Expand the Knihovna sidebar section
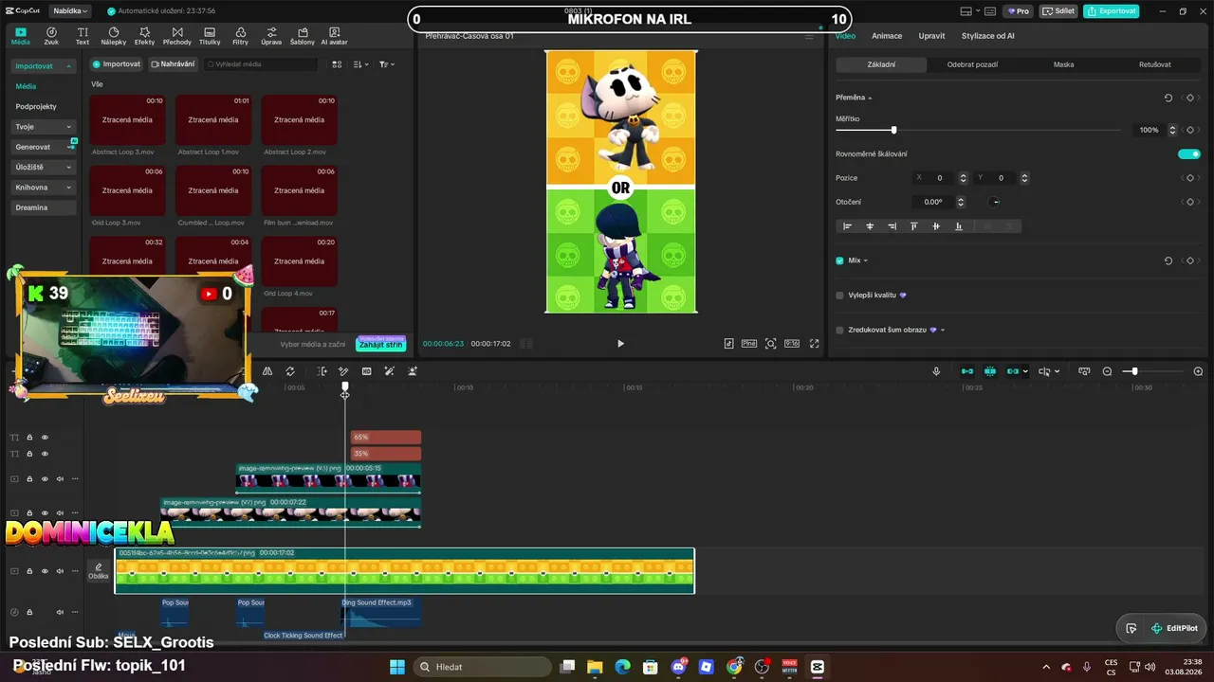This screenshot has height=682, width=1214. tap(44, 188)
